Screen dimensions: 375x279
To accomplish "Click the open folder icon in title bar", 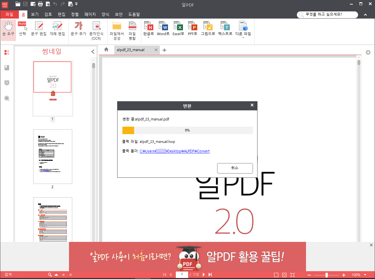I will coord(18,4).
